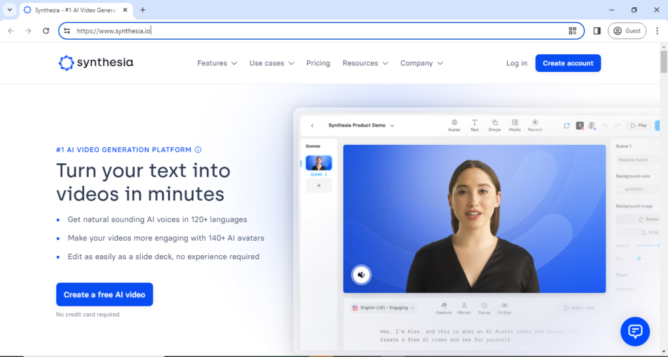Viewport: 668px width, 357px height.
Task: Click Create a free AI video
Action: [x=104, y=294]
